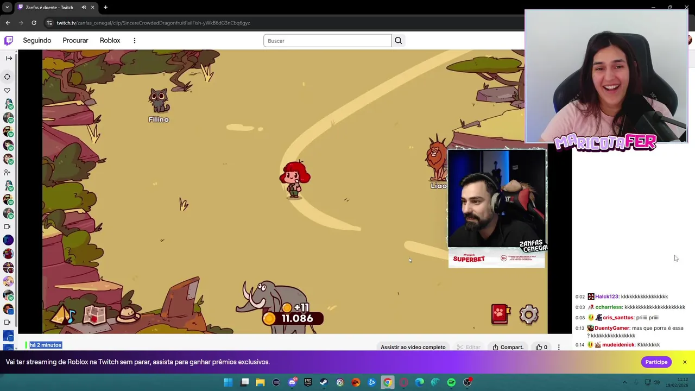
Task: Show hidden system tray icons chevron
Action: (x=624, y=382)
